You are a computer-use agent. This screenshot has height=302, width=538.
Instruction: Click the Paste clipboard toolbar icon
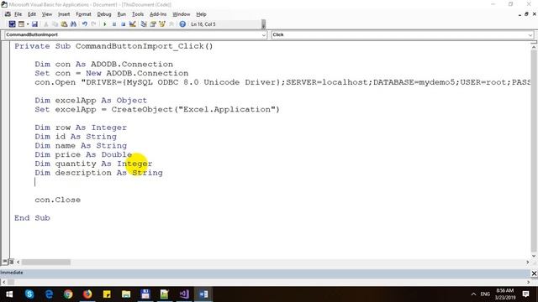point(64,24)
